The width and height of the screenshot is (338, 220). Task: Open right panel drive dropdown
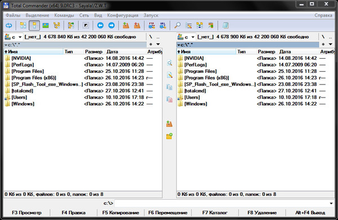[x=186, y=37]
